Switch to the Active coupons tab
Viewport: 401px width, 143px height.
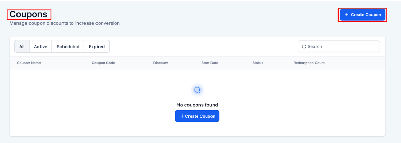pos(41,47)
